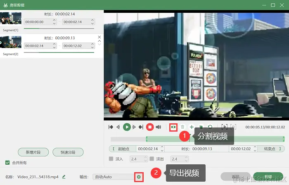Image resolution: width=289 pixels, height=185 pixels.
Task: Increase the 淡出 fade-out value
Action: (186, 157)
